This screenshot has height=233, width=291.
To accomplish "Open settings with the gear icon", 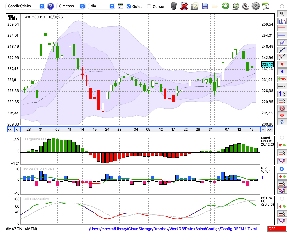I will [255, 6].
